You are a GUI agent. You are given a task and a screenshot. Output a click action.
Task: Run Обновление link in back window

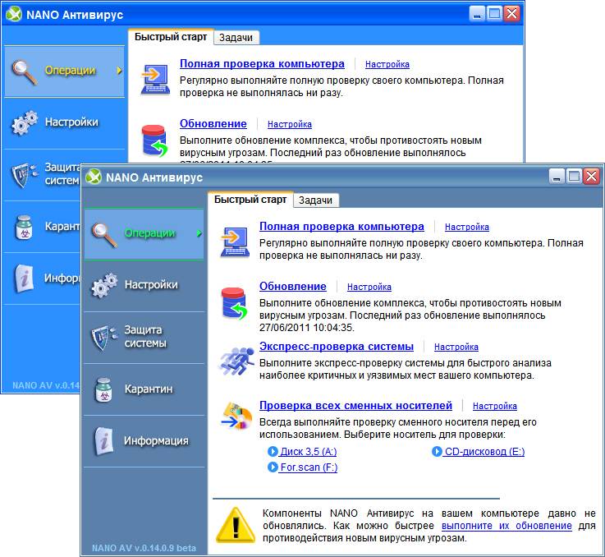coord(213,123)
